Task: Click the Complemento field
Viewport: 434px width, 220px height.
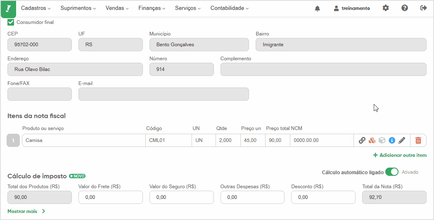Action: (323, 69)
